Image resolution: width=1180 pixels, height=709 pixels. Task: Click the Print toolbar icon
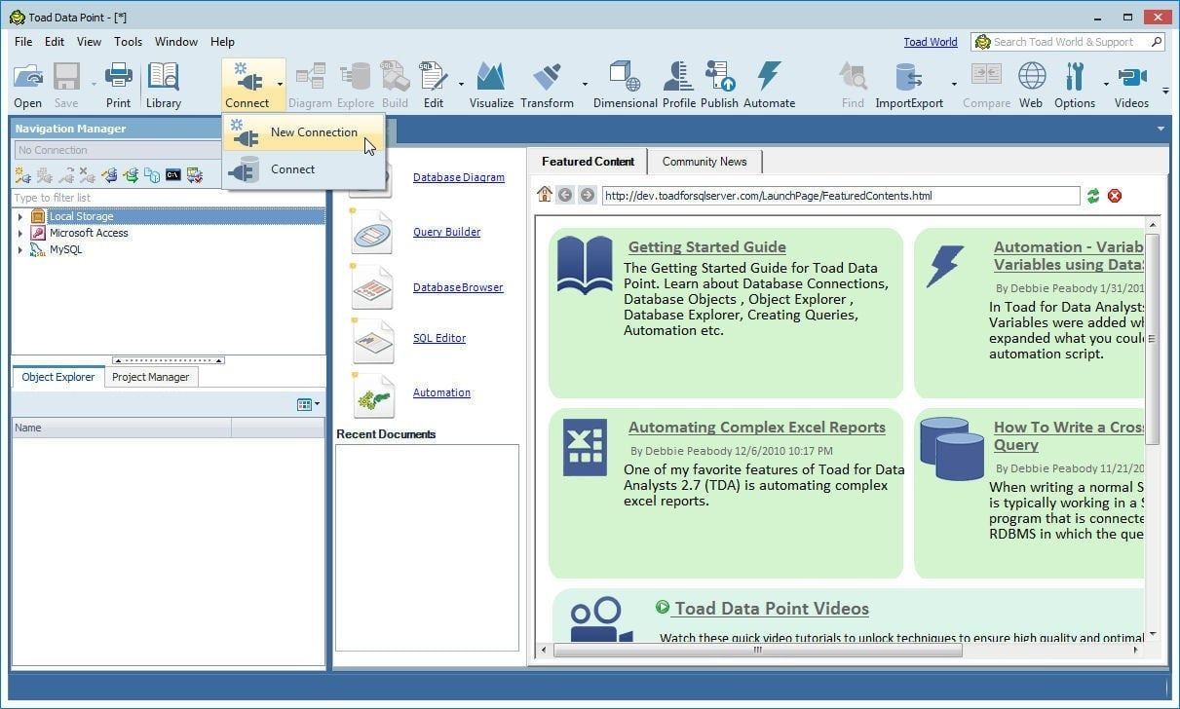point(118,77)
